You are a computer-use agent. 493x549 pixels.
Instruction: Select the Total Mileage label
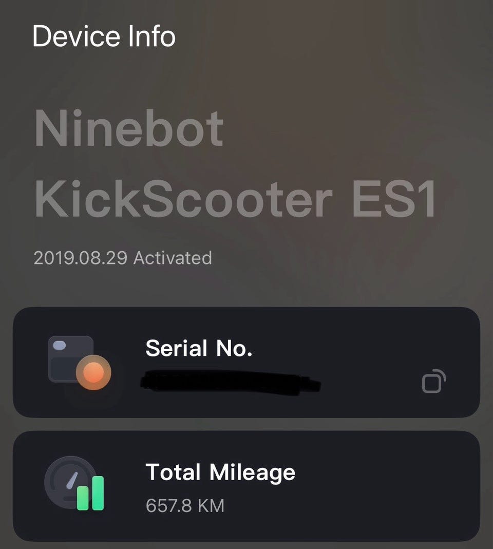point(220,472)
